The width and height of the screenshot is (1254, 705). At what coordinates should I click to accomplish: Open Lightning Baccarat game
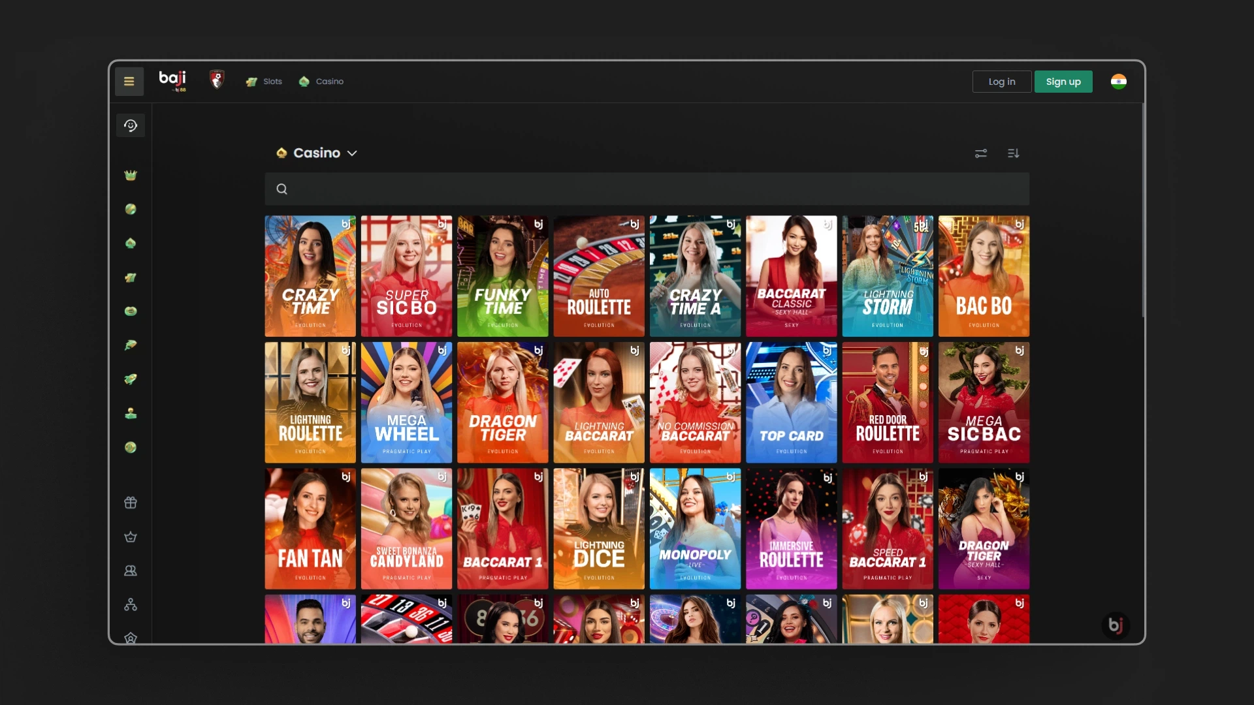599,403
